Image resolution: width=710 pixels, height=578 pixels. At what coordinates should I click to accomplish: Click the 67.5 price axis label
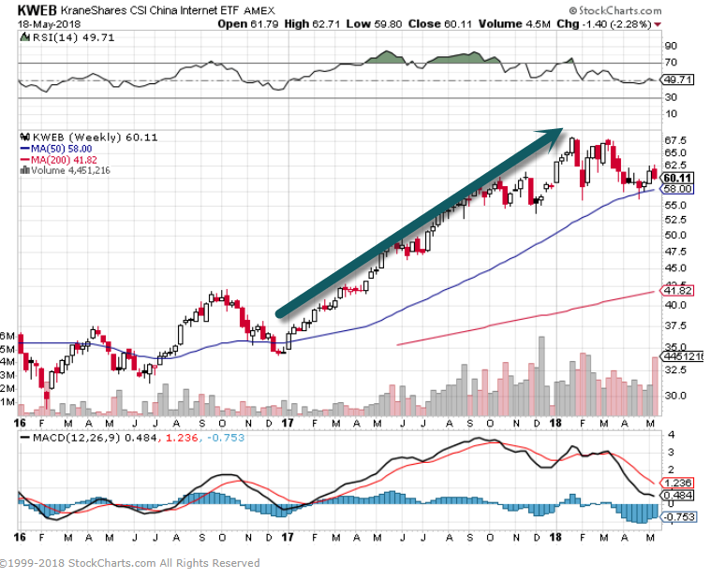click(x=675, y=140)
